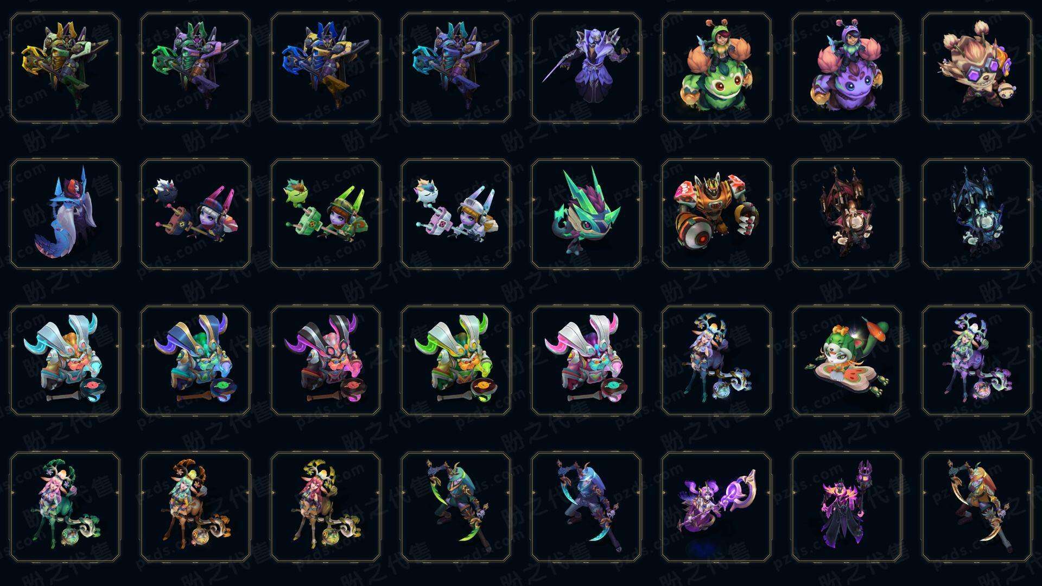This screenshot has height=586, width=1042.
Task: Select the tan bear with purple goggles
Action: tap(977, 68)
